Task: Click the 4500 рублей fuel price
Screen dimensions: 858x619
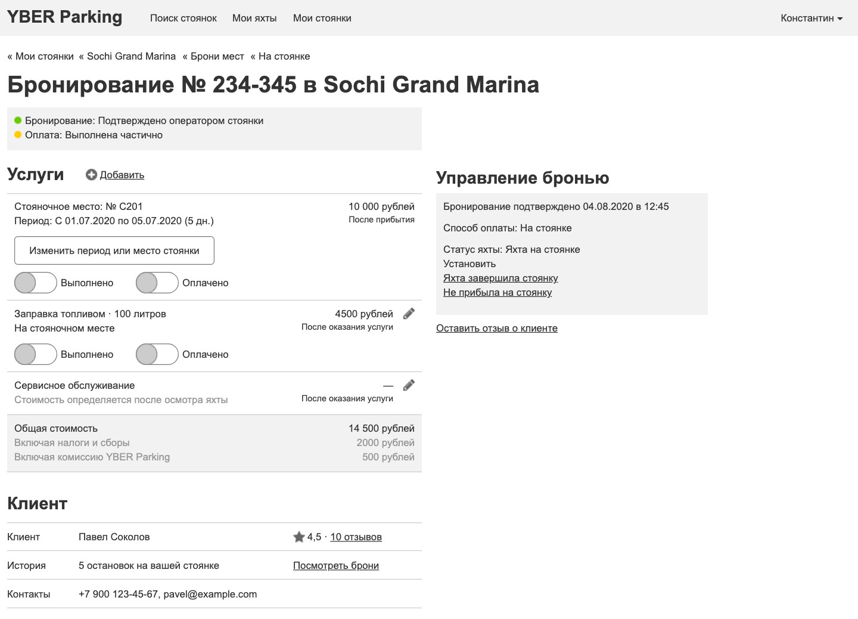Action: click(364, 314)
